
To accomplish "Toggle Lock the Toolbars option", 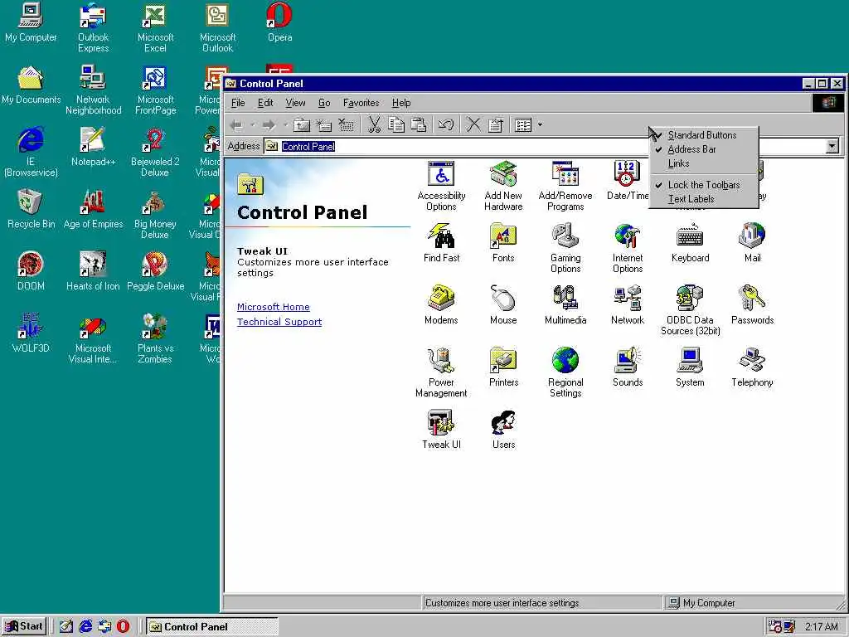I will 703,185.
